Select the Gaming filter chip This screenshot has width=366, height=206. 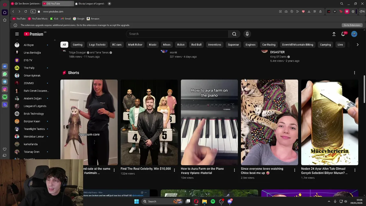tap(77, 45)
